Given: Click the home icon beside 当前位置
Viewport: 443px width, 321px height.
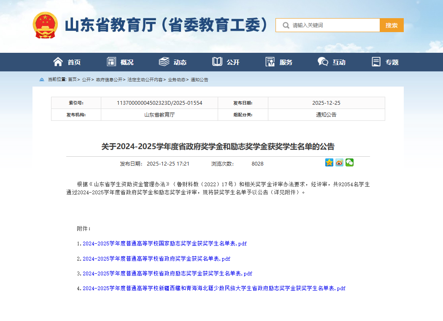Looking at the screenshot, I should coord(42,79).
